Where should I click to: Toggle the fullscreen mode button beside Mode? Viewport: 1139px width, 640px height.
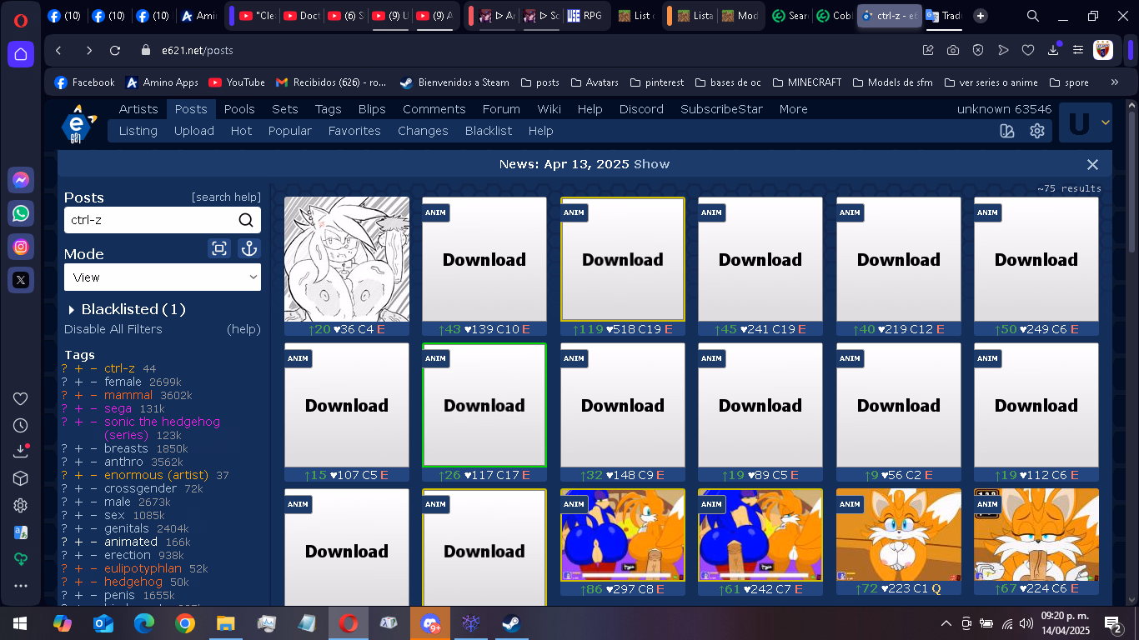point(219,248)
